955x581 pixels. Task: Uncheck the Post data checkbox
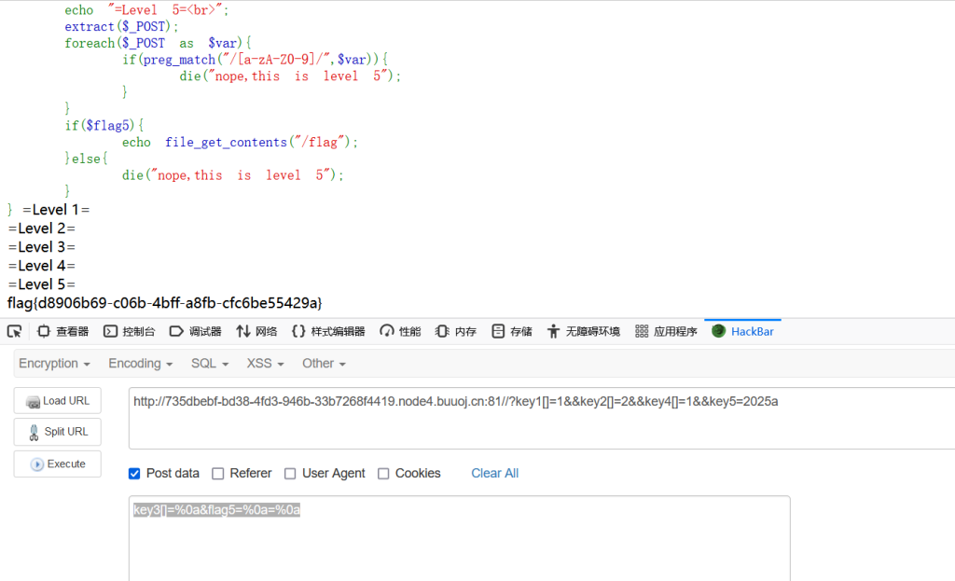point(134,474)
